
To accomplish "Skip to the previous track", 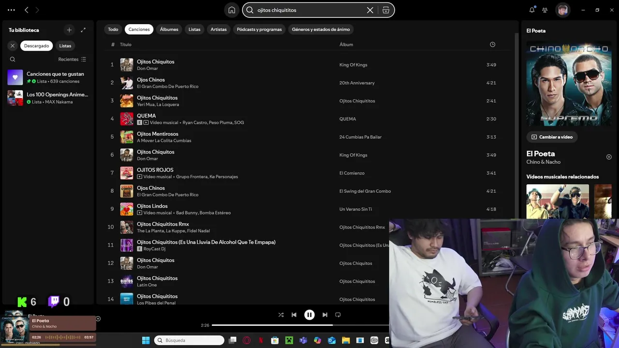I will click(x=294, y=315).
